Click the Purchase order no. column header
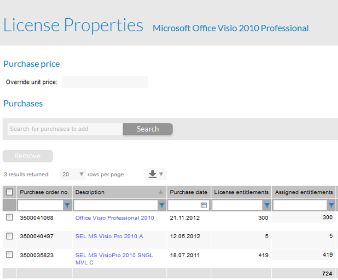 (44, 192)
